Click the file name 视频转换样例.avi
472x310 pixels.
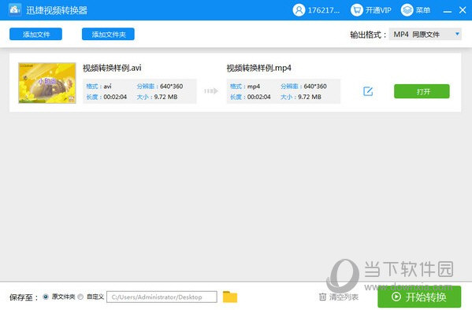(112, 68)
